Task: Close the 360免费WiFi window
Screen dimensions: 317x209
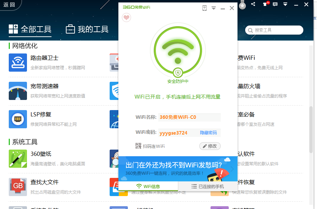Action: click(232, 8)
